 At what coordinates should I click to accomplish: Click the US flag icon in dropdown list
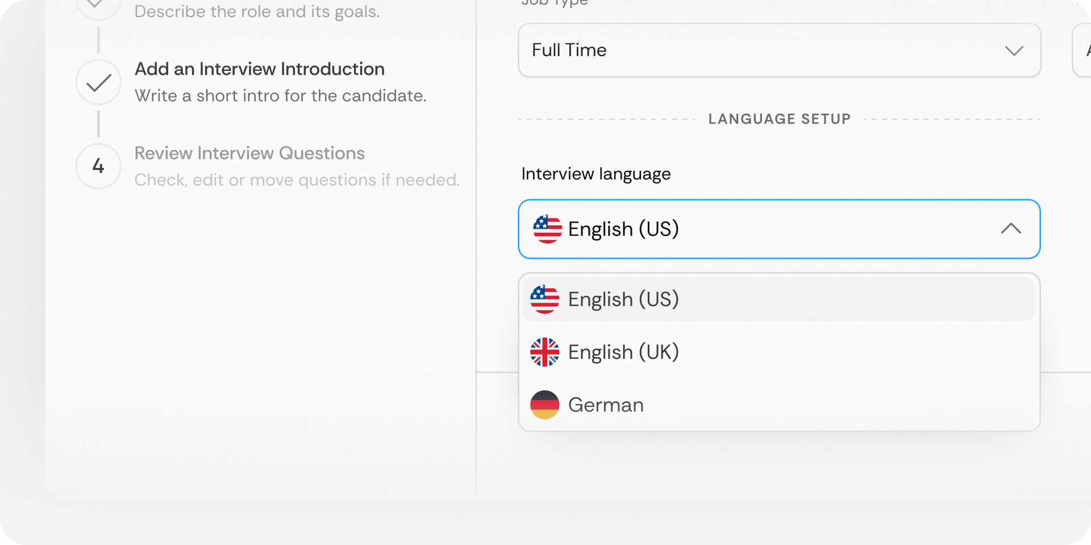click(x=544, y=299)
